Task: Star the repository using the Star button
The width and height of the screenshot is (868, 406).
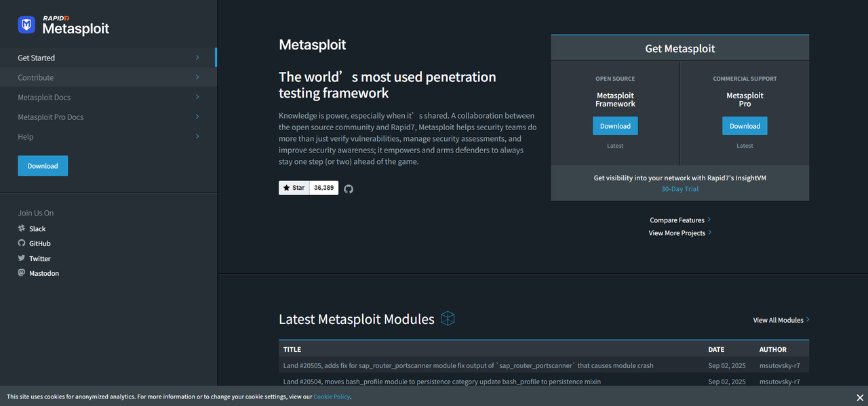Action: [293, 188]
